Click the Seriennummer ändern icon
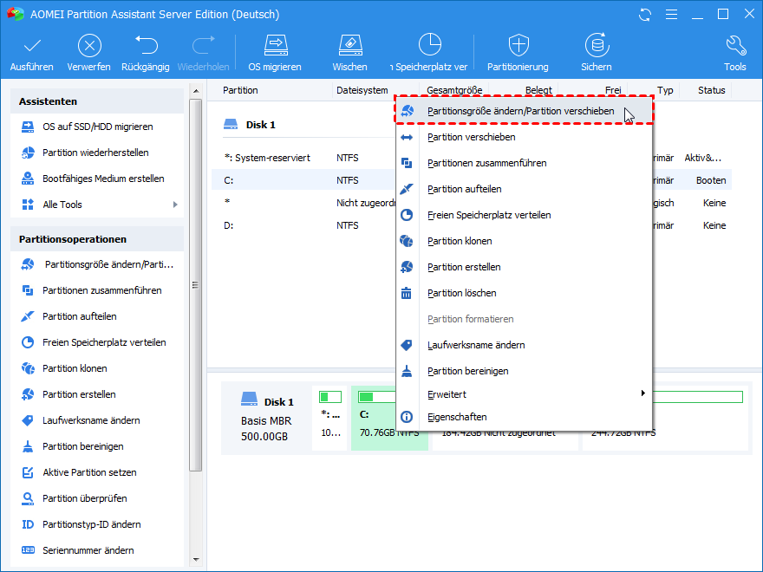The width and height of the screenshot is (763, 572). pos(28,550)
